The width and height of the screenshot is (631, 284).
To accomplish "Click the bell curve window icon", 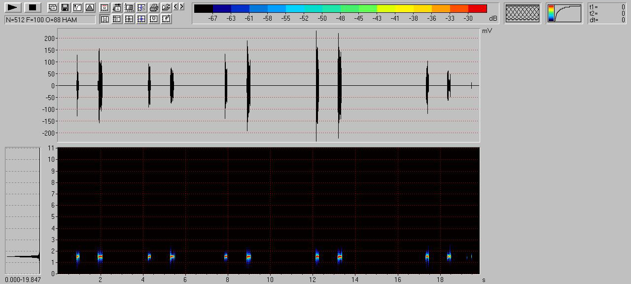I will coord(89,7).
